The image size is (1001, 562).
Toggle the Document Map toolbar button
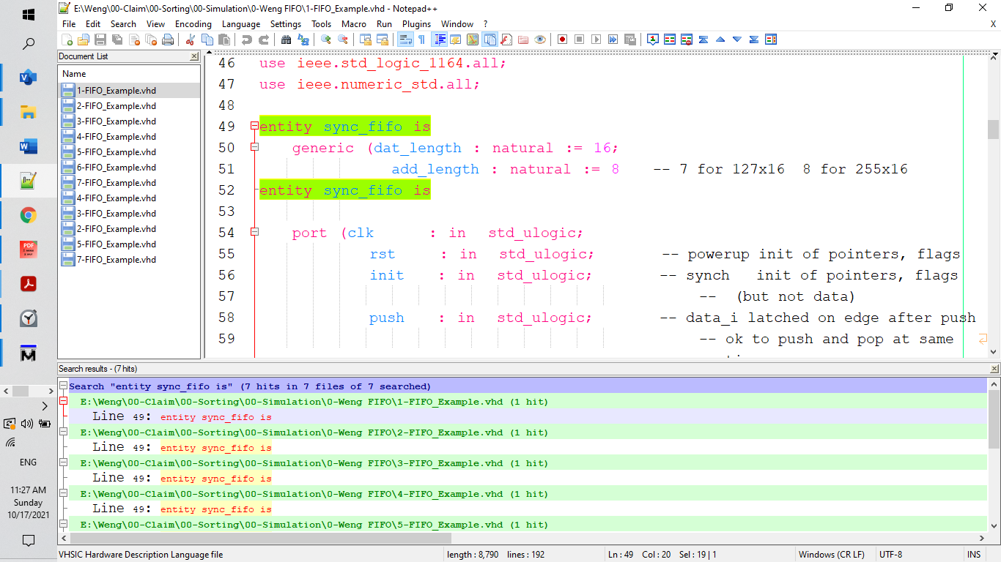pos(473,40)
